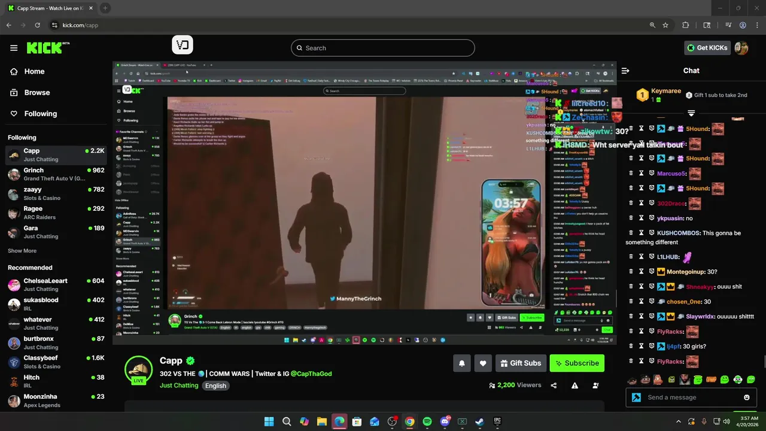Click Capp's live profile avatar
The image size is (766, 431).
(x=138, y=370)
